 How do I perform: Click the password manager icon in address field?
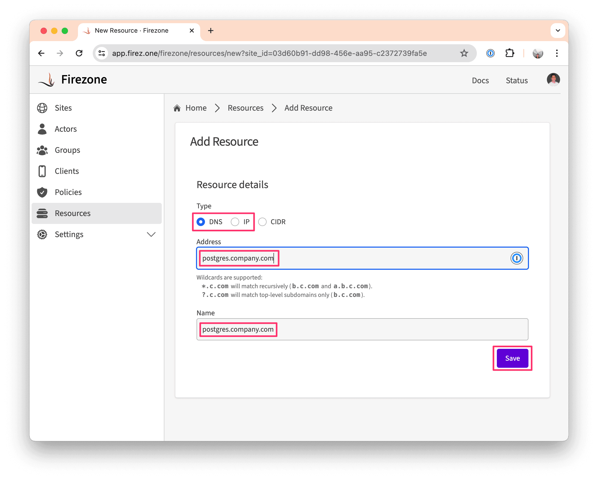pyautogui.click(x=516, y=258)
